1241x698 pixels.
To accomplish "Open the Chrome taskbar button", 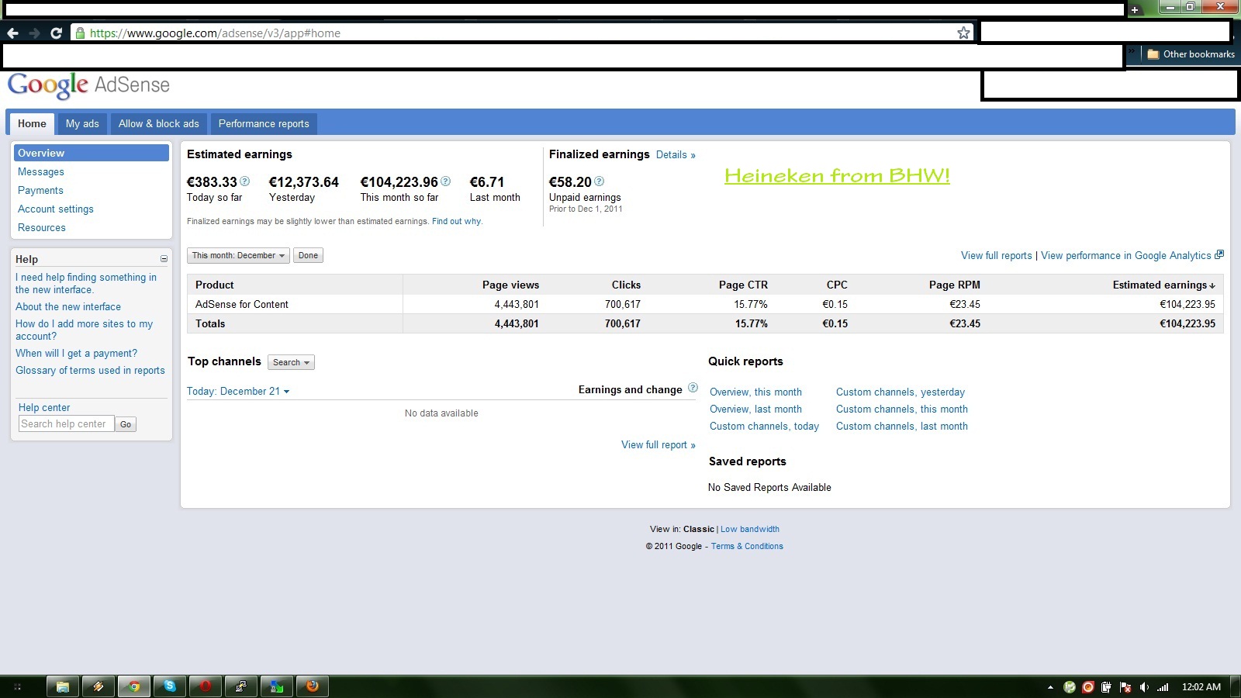I will (x=134, y=686).
